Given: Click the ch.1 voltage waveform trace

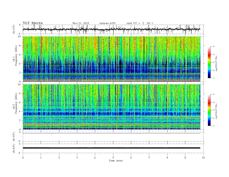Looking at the screenshot, I should [111, 29].
